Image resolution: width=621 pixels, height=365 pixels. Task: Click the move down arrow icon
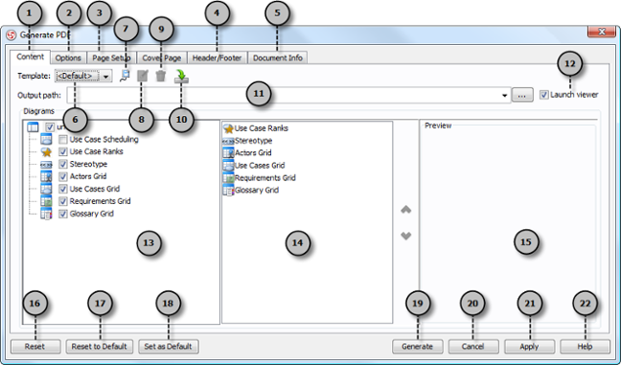pyautogui.click(x=406, y=236)
